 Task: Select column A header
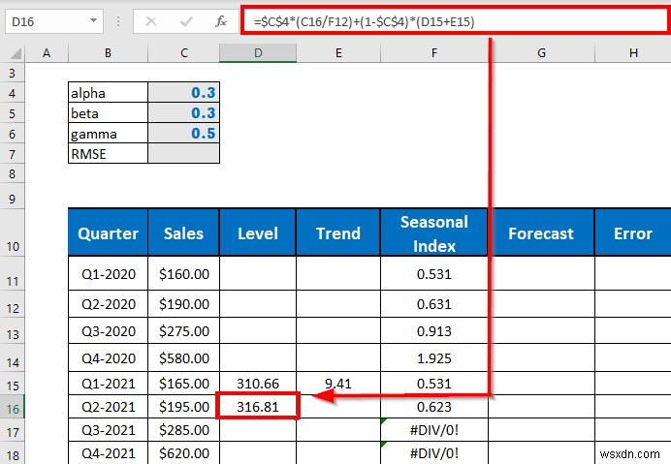[x=47, y=53]
